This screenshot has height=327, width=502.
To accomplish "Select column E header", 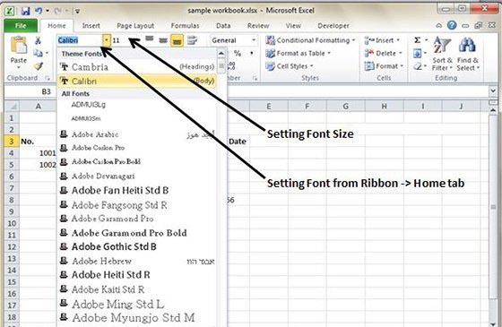I will tap(269, 107).
